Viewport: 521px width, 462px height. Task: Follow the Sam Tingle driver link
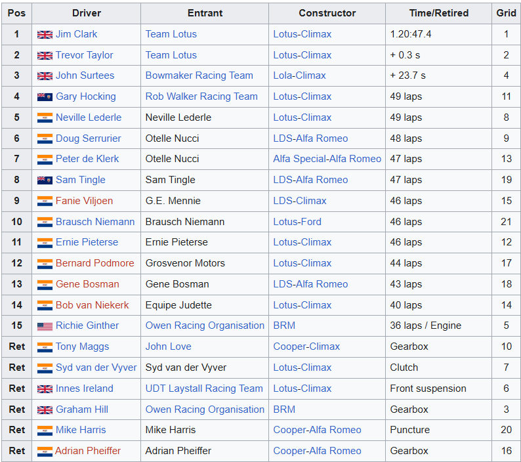(81, 180)
